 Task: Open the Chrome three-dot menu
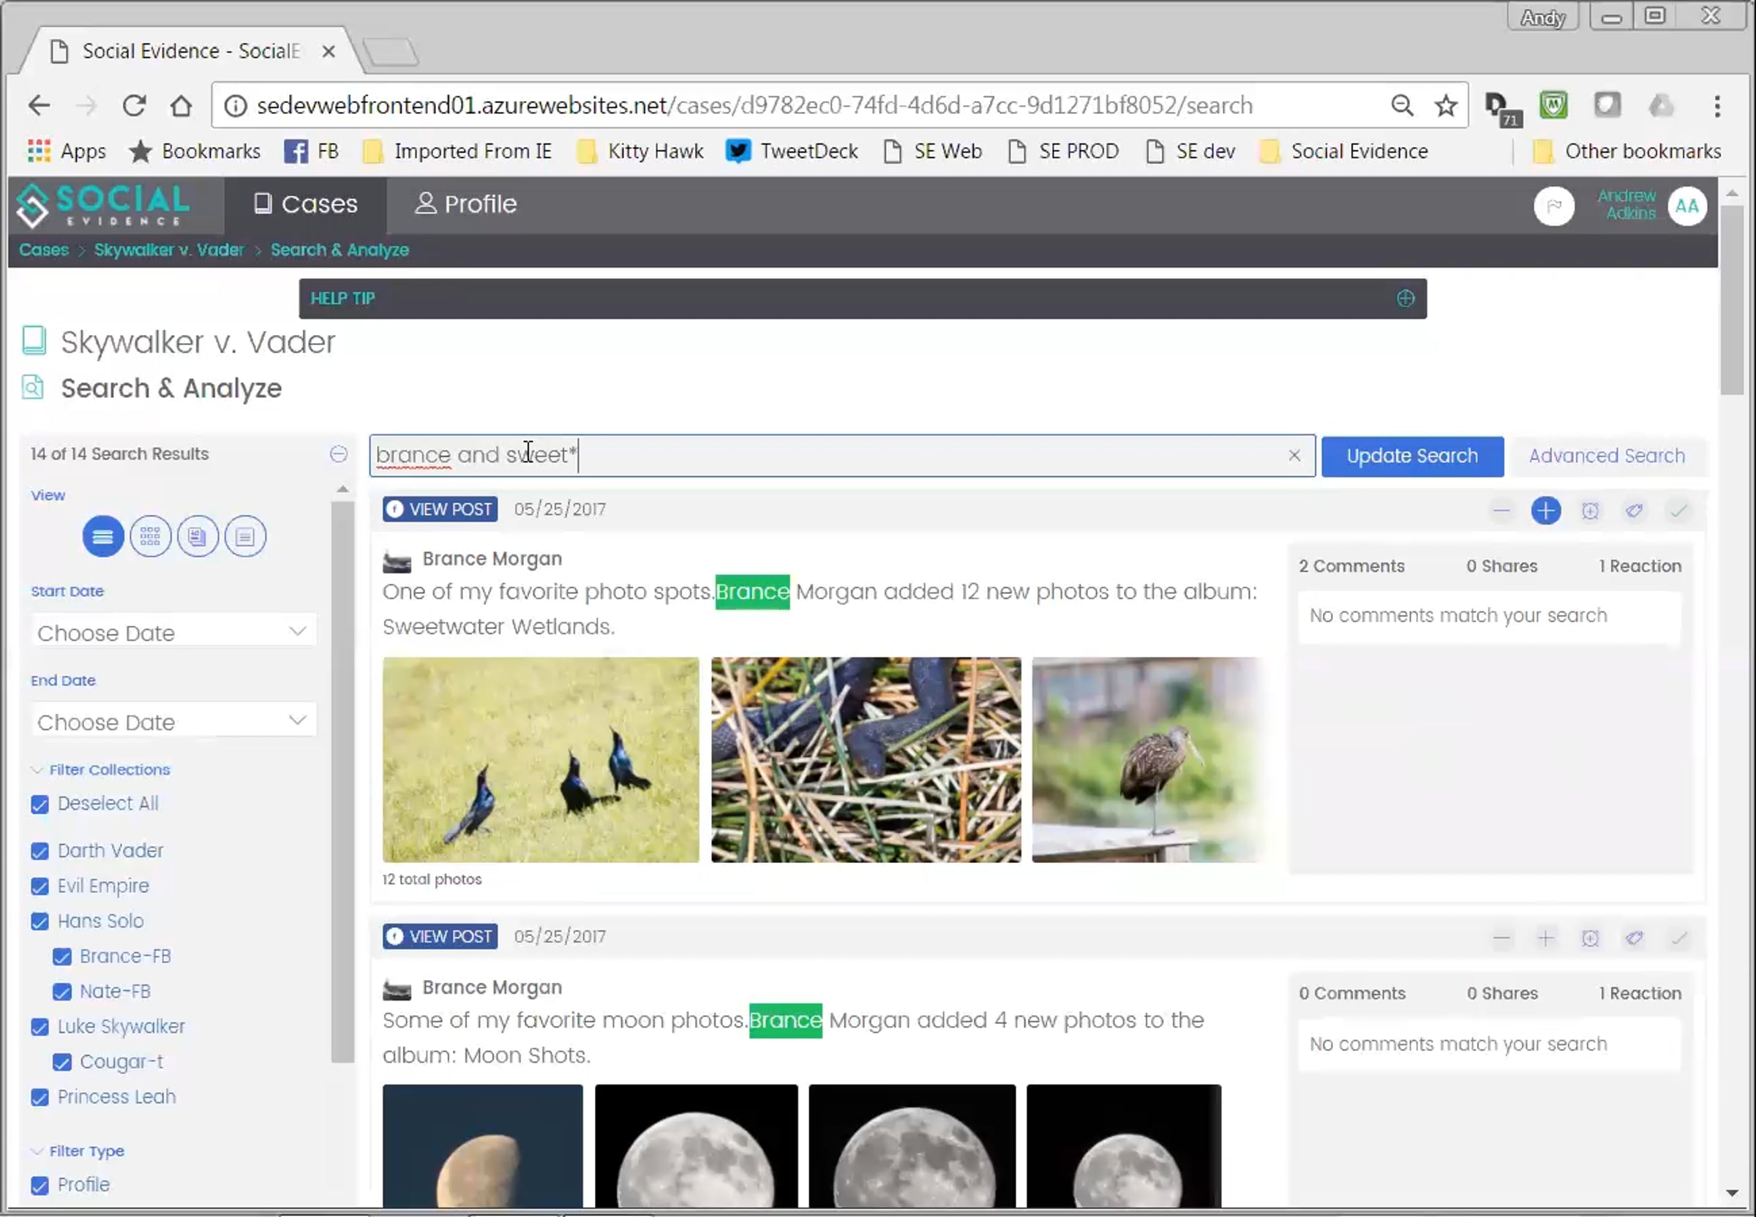1717,106
